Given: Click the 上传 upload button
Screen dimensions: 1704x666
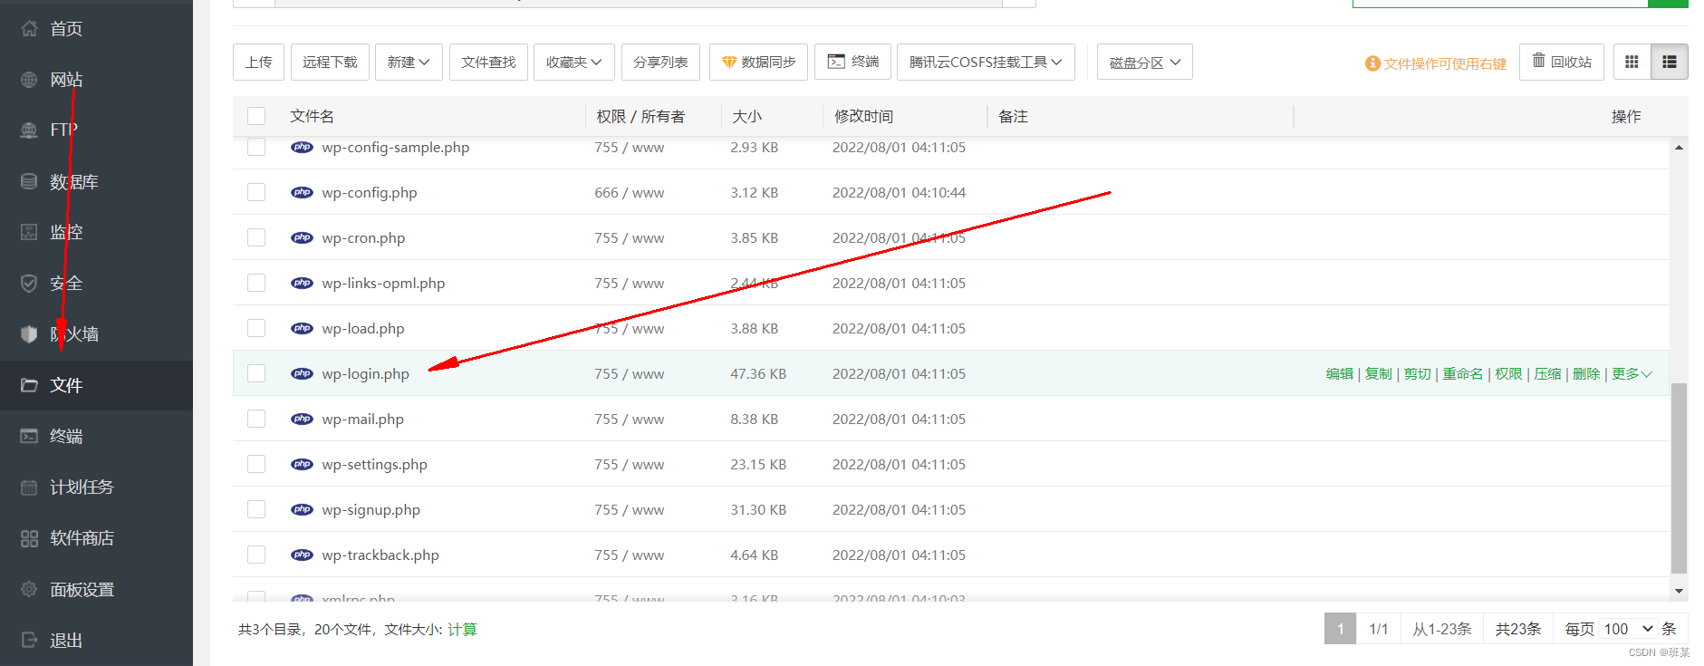Looking at the screenshot, I should (x=258, y=62).
